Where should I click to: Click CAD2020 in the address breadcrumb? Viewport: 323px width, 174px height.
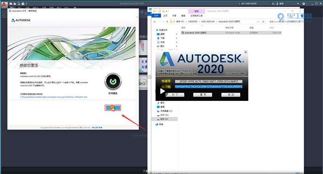(193, 22)
